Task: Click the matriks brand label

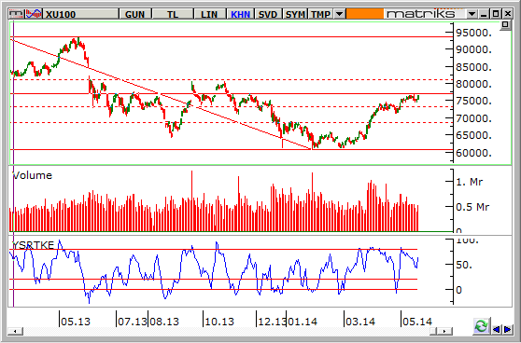Action: (421, 14)
